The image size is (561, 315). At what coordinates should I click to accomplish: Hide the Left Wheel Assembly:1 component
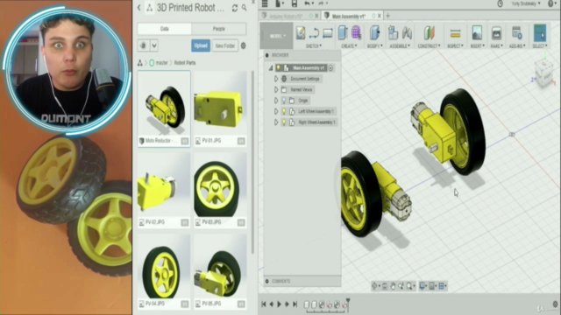284,111
